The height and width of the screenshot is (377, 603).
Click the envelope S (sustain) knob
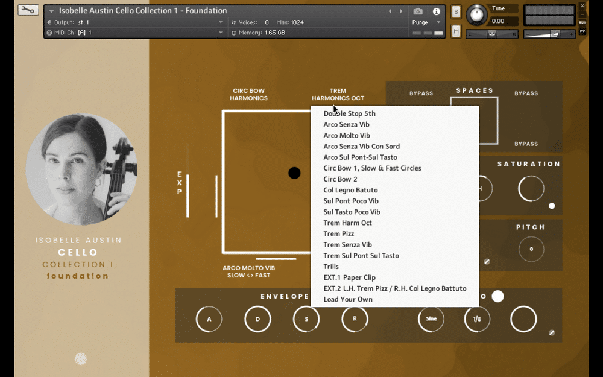tap(306, 319)
